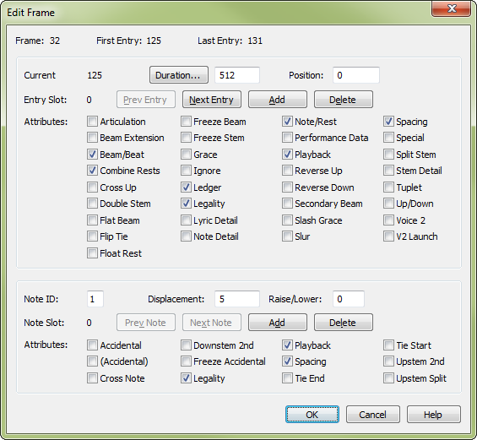Enable the Voice 2 checkbox

click(388, 220)
